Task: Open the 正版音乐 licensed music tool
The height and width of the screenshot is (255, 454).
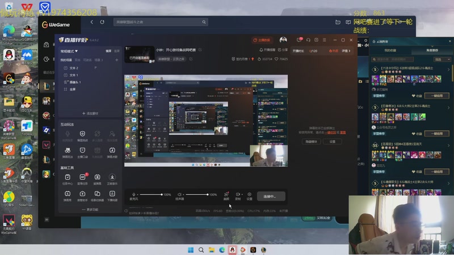Action: [112, 179]
